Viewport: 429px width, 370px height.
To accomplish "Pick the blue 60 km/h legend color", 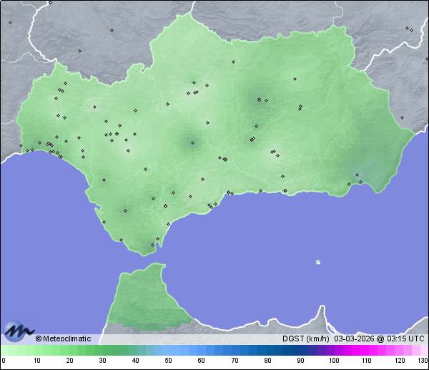I will click(201, 350).
